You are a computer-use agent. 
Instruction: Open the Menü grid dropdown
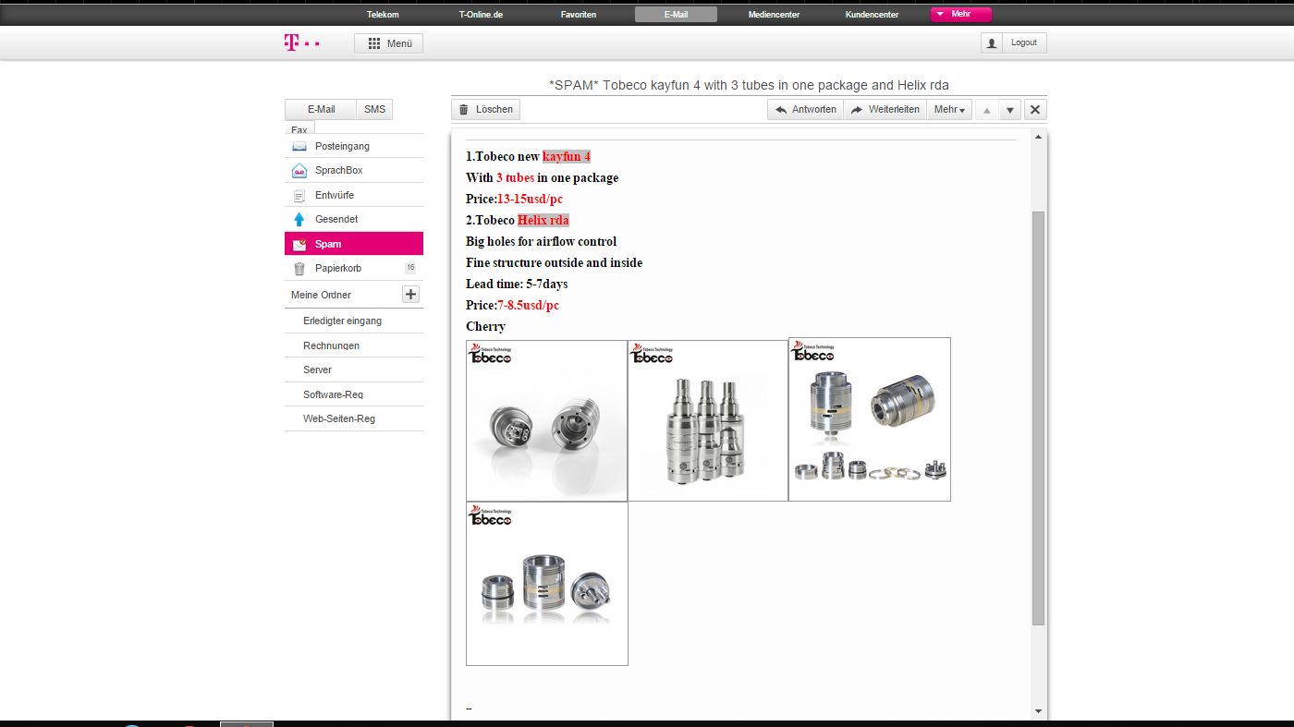(389, 43)
